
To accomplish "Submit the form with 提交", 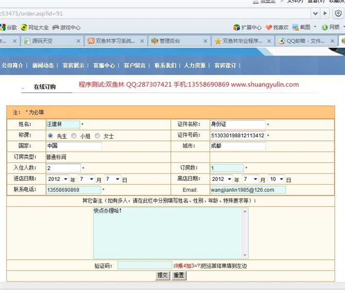I will click(162, 276).
